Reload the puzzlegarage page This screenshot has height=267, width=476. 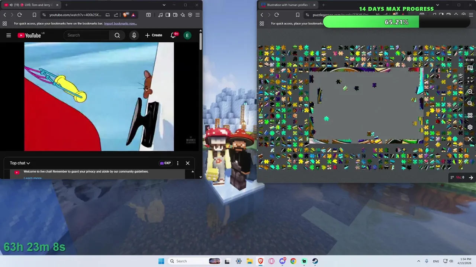click(277, 15)
